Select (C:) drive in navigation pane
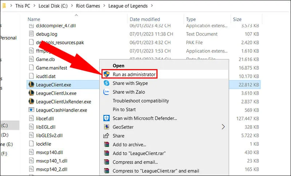291x176 pixels. coord(4,125)
